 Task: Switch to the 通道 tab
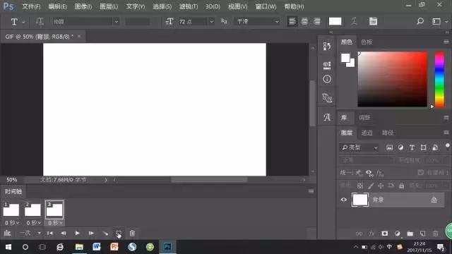pyautogui.click(x=367, y=133)
